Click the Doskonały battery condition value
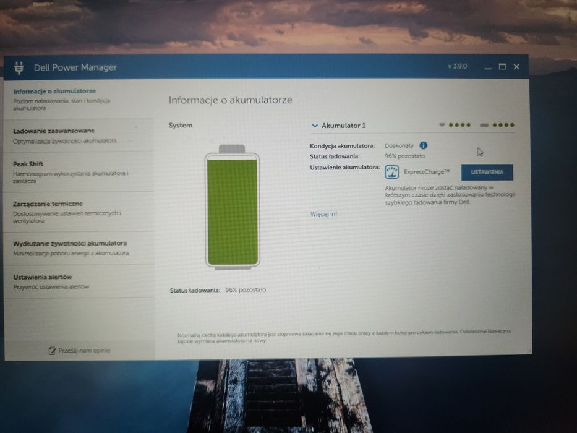Viewport: 577px width, 433px height. (x=399, y=146)
